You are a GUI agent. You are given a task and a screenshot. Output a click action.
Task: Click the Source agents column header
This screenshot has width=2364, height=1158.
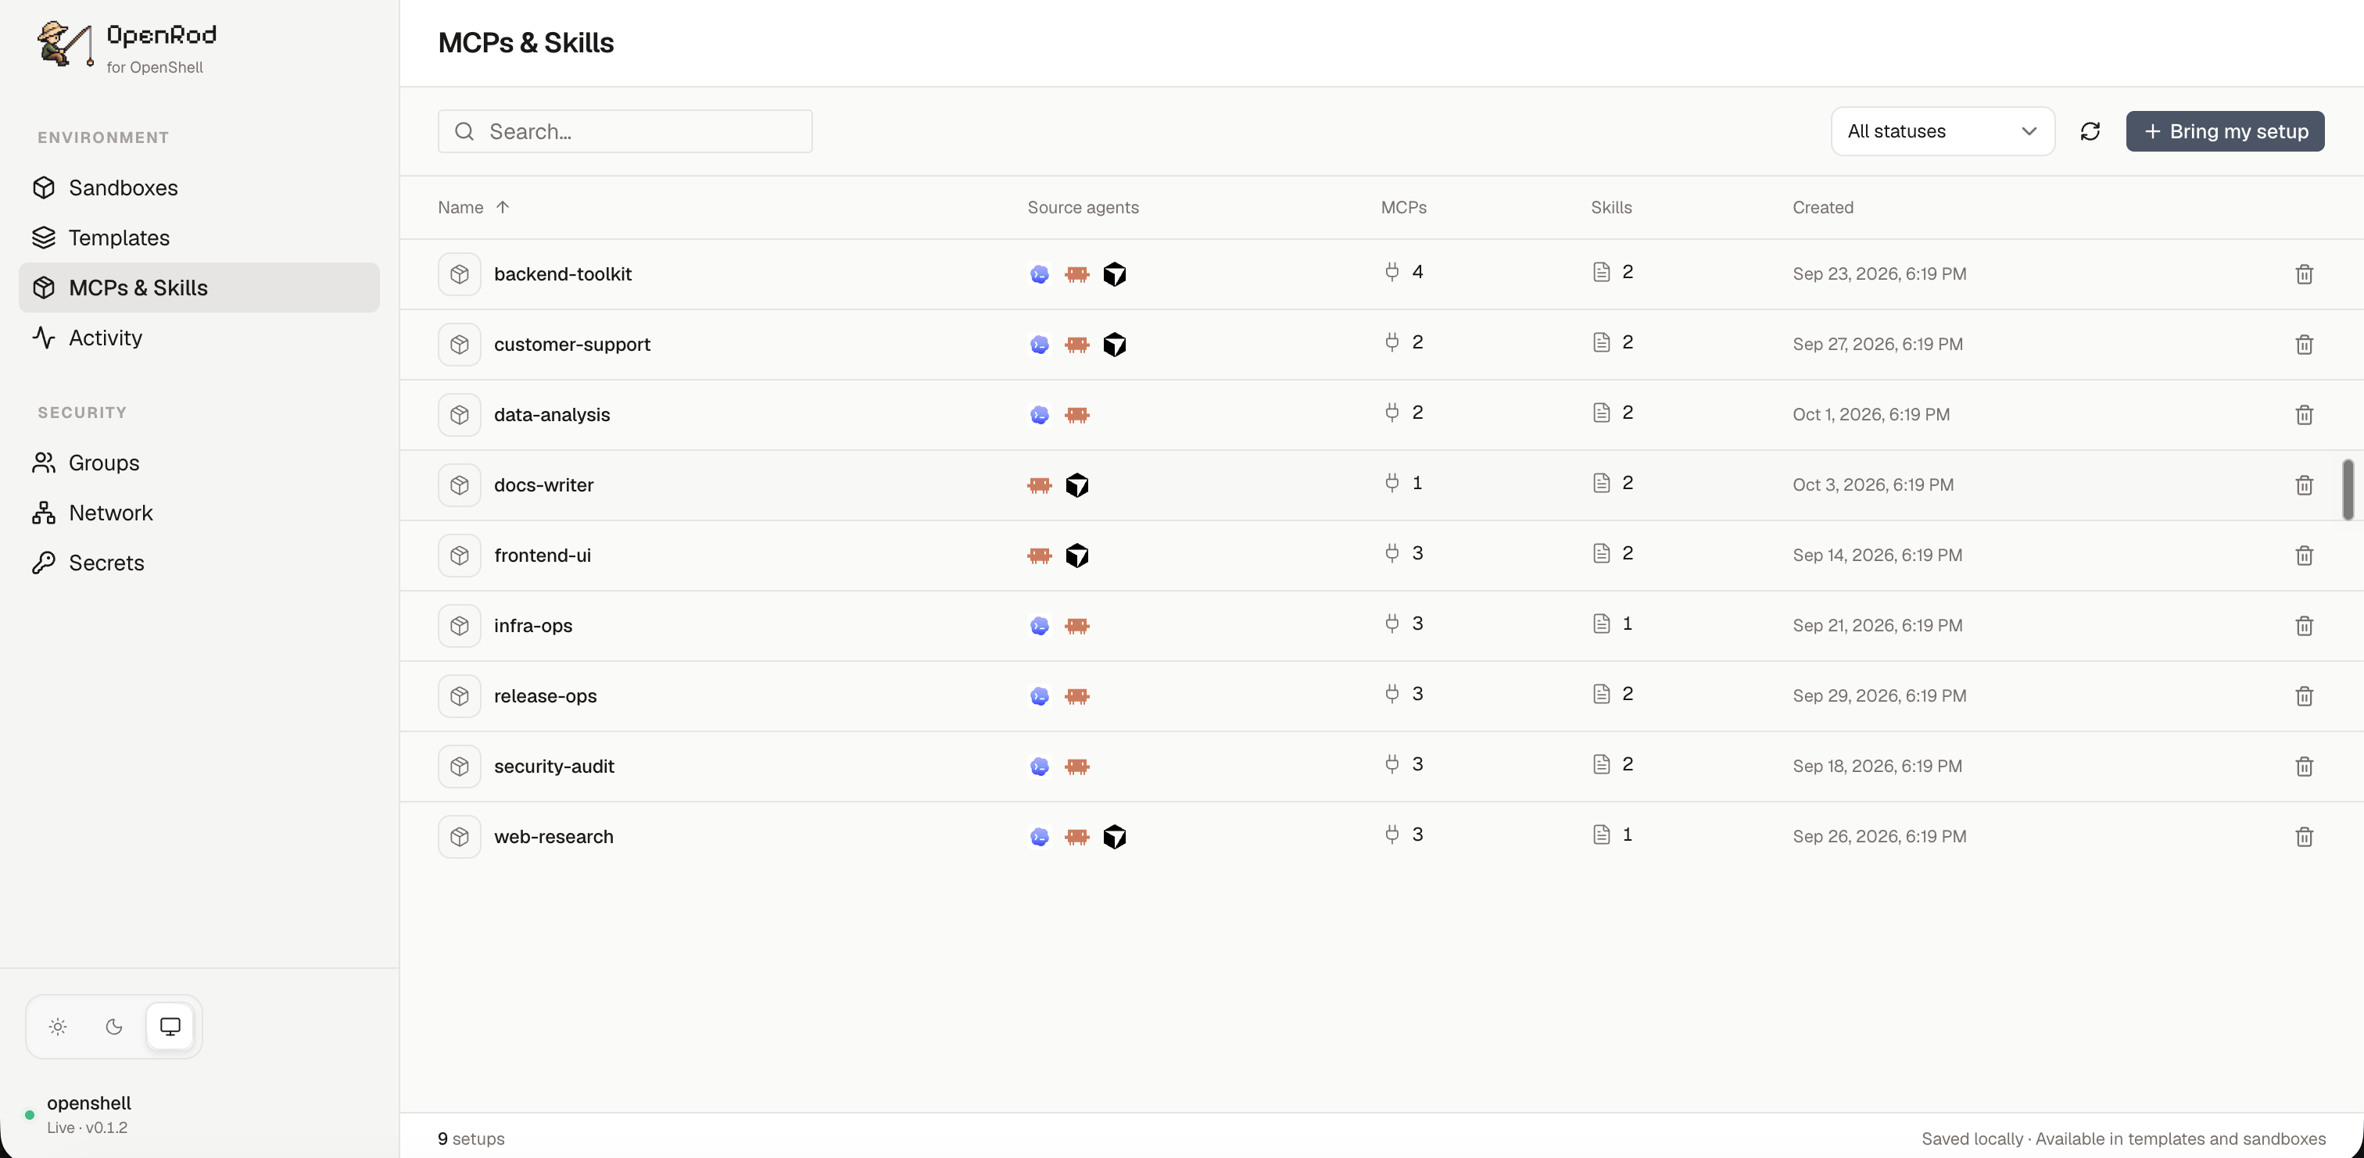(1083, 207)
